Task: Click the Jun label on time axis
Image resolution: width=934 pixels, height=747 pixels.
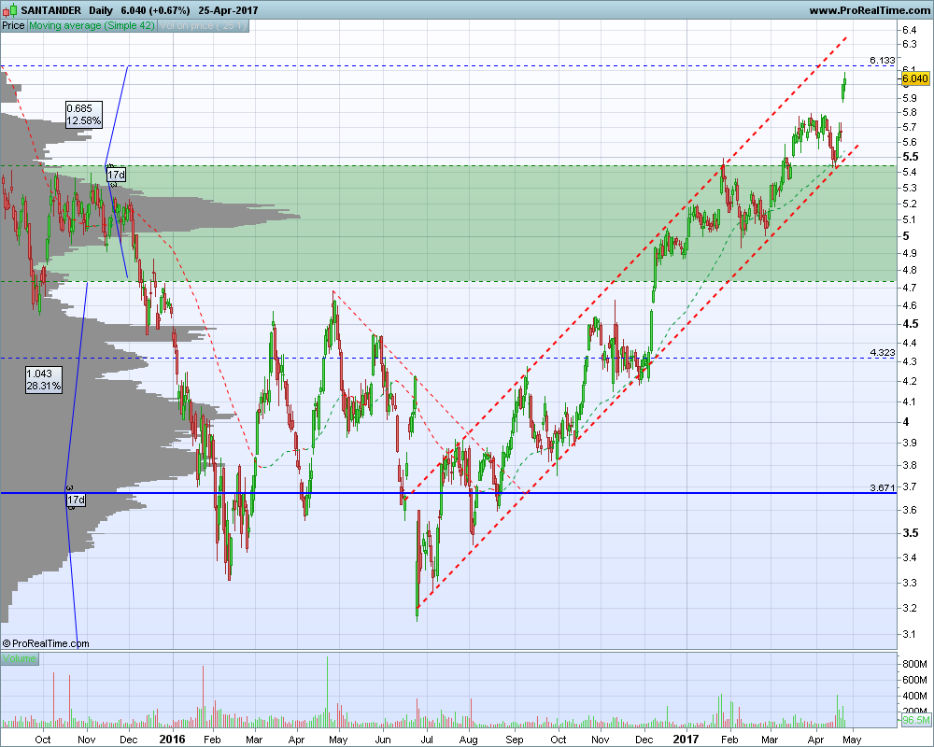Action: 382,740
